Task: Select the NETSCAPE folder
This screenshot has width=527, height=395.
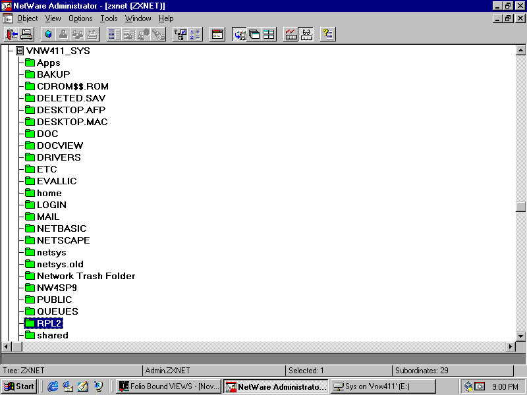Action: 57,240
